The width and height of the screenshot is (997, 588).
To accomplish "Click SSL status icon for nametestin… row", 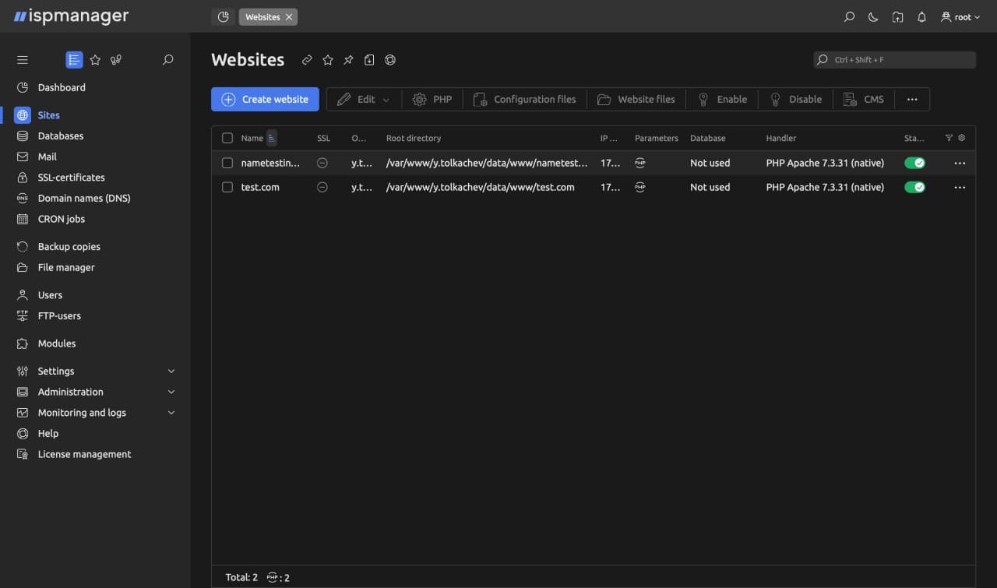I will tap(322, 163).
